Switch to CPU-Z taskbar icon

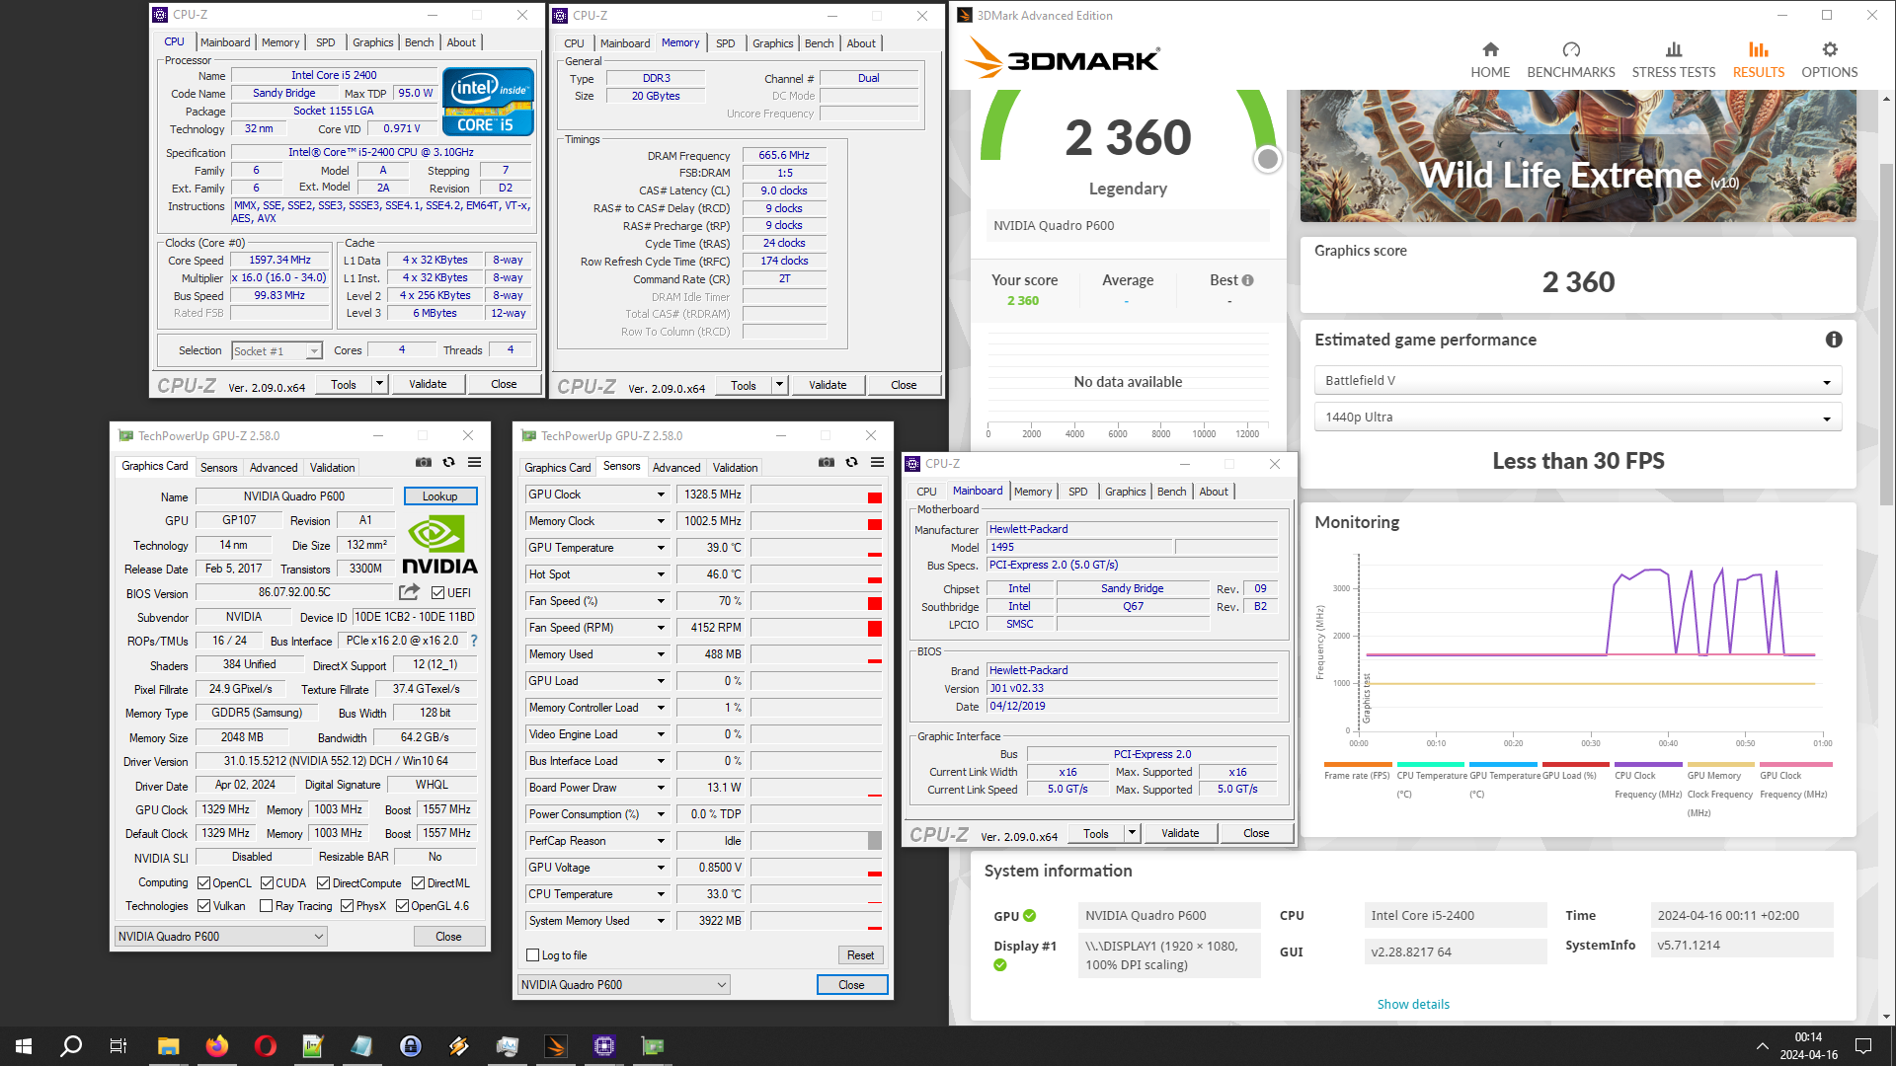coord(604,1046)
